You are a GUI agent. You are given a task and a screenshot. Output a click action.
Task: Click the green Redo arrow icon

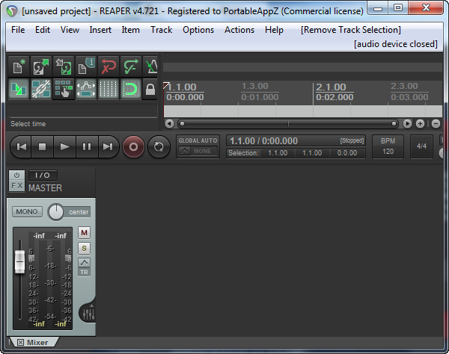point(130,66)
